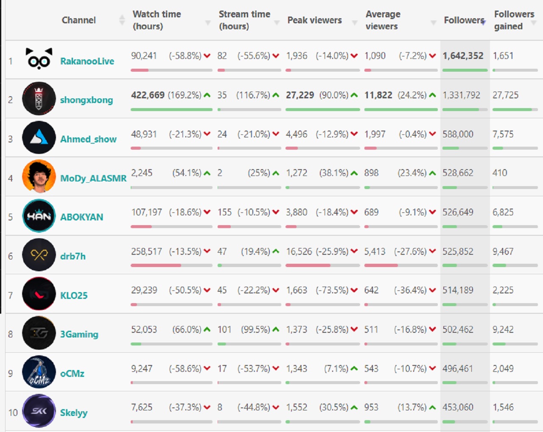Viewport: 543px width, 432px height.
Task: Click RakanooLive watch time down arrow
Action: point(207,56)
